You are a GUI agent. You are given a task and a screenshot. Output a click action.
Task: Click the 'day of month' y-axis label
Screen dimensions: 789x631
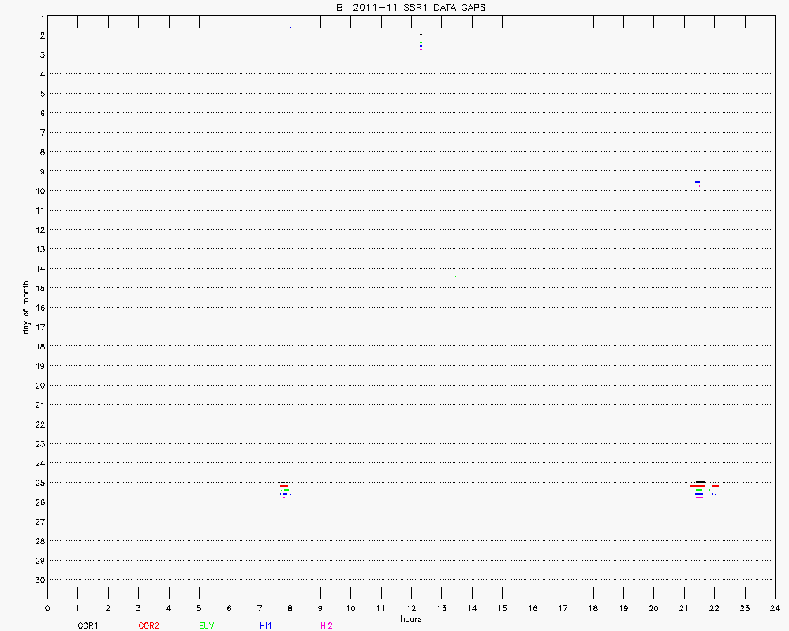pos(26,307)
